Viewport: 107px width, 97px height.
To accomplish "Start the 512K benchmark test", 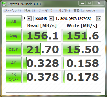I will point(14,49).
